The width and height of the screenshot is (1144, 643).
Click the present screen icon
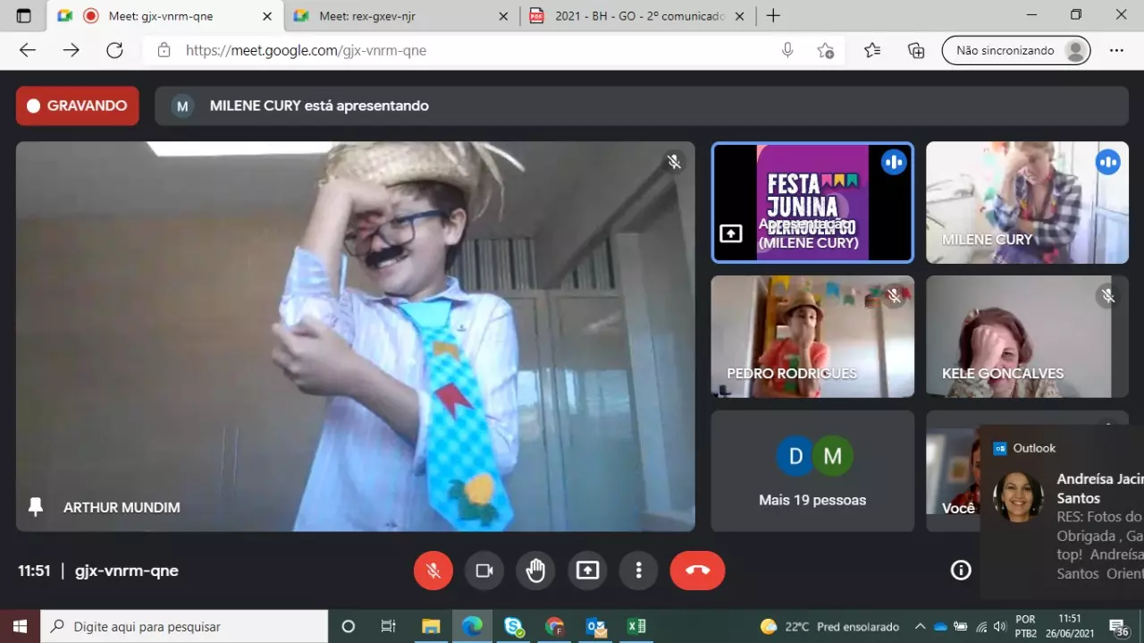(587, 571)
